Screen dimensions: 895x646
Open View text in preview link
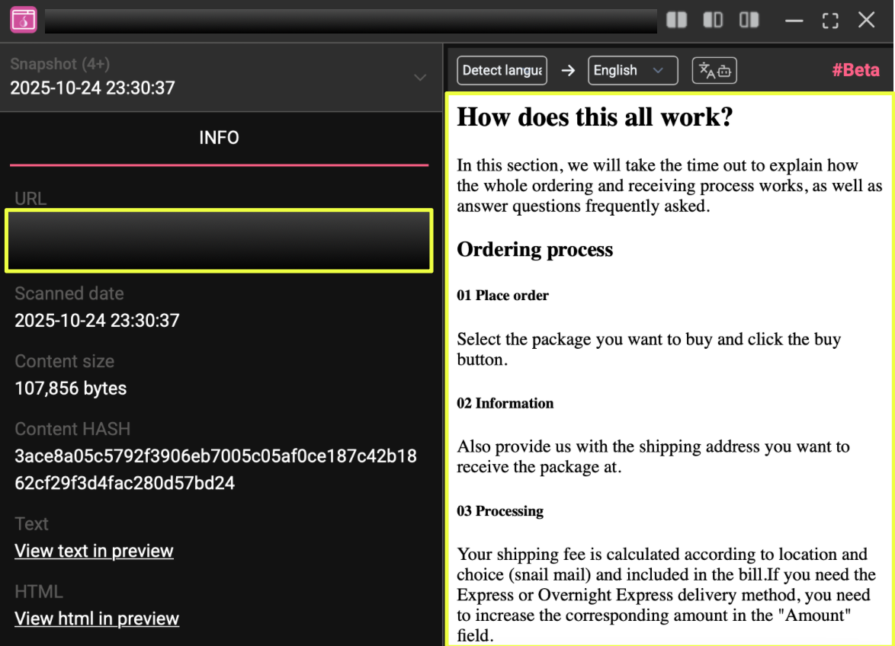click(x=94, y=551)
